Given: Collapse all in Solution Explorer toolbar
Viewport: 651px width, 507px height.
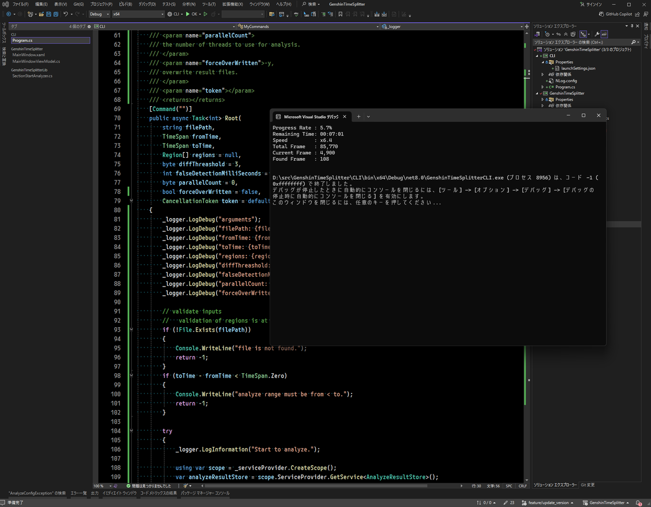Looking at the screenshot, I should tap(566, 34).
